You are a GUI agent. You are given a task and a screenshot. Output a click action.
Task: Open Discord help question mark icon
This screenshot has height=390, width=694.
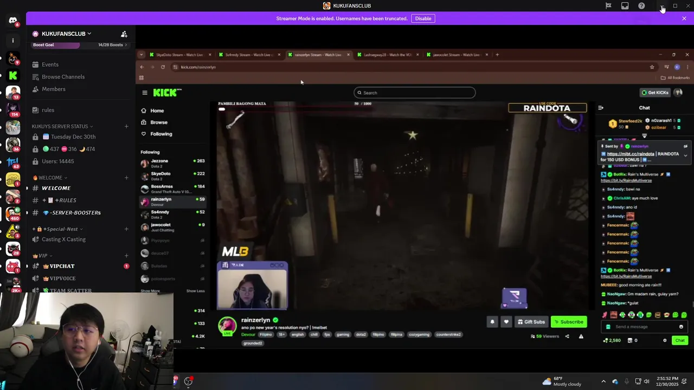[641, 6]
